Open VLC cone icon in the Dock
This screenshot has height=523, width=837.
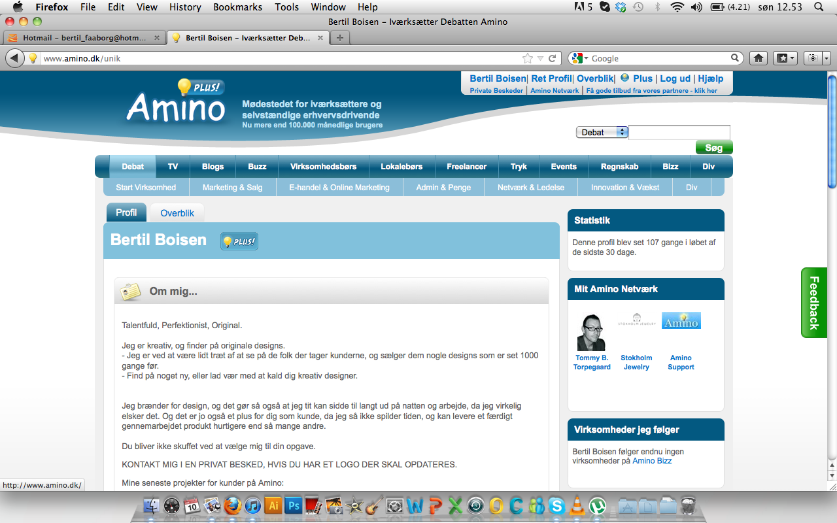577,505
